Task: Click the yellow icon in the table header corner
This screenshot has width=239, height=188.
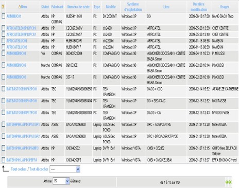Action: [3, 7]
